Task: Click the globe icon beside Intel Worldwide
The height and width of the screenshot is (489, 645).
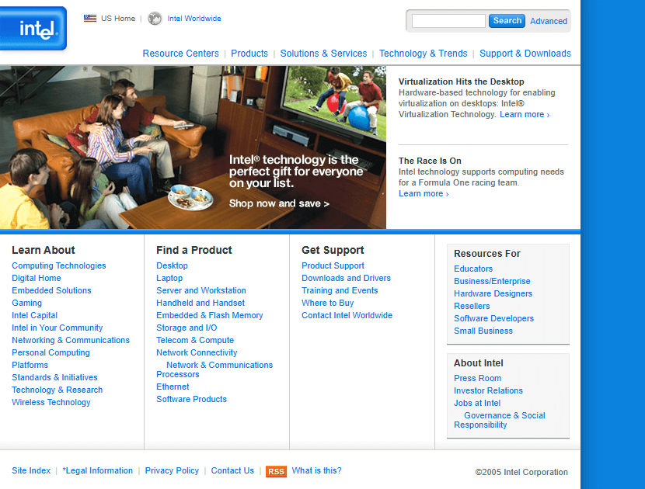Action: (155, 19)
